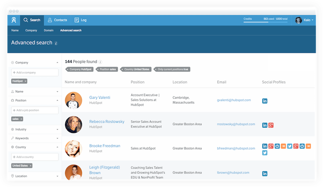Click the Add a country field
The width and height of the screenshot is (323, 187).
coord(35,157)
